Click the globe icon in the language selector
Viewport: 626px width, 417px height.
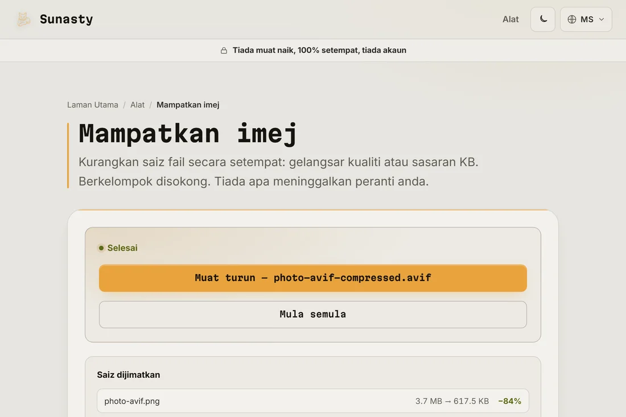pos(572,19)
